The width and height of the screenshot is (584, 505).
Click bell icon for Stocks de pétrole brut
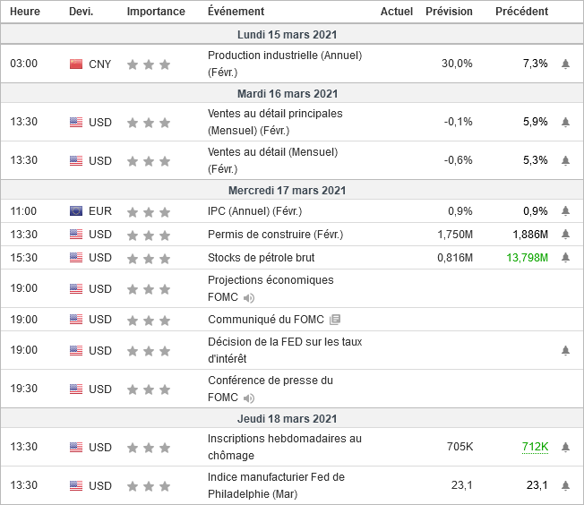pyautogui.click(x=565, y=258)
